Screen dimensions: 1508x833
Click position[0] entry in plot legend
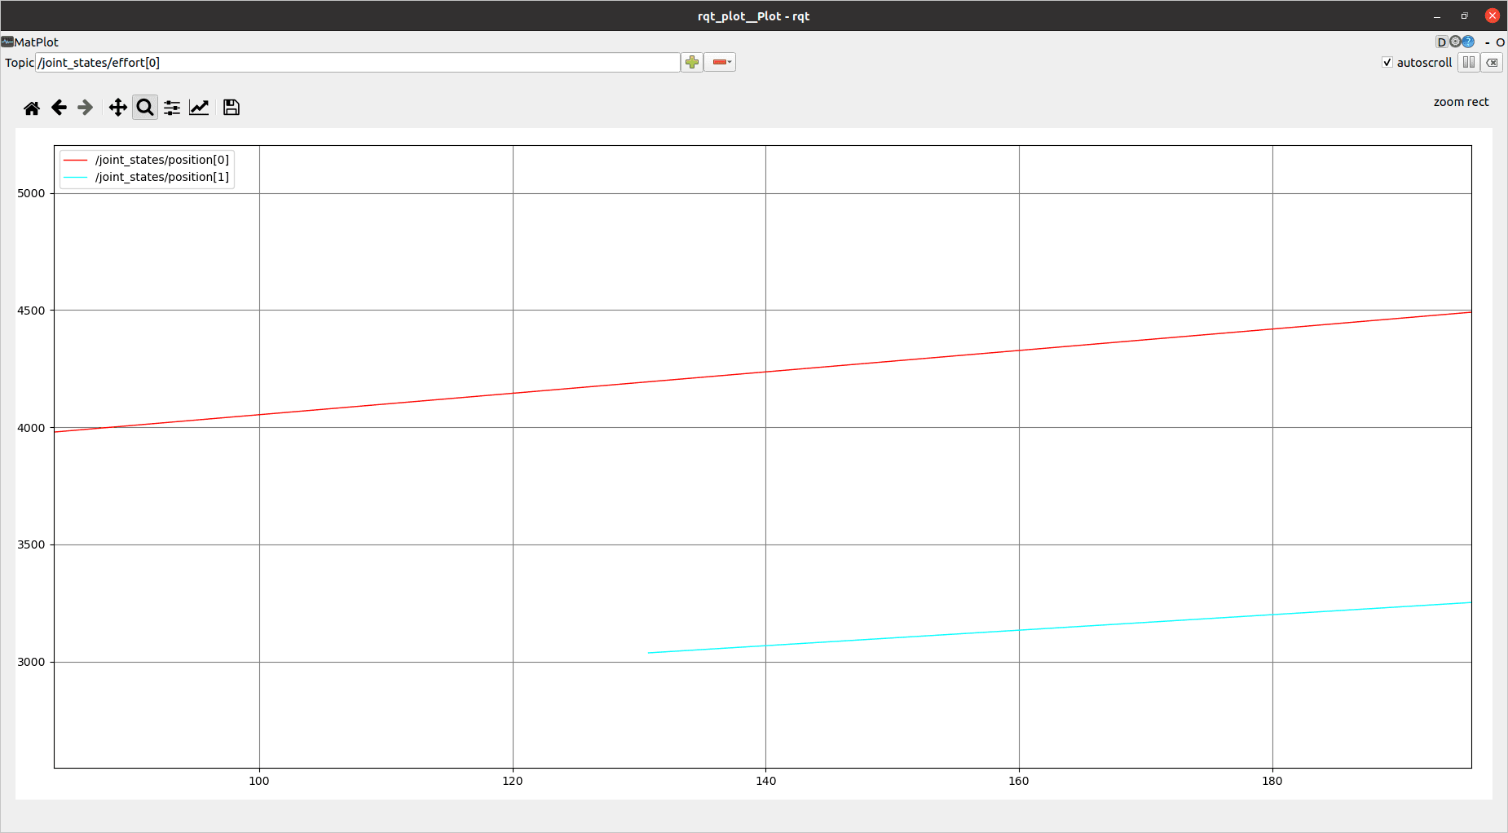pos(161,160)
